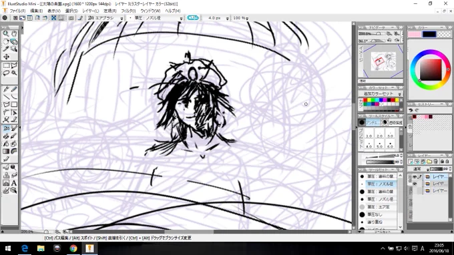Select 筆圧なし in the tool set list
The height and width of the screenshot is (255, 454).
378,214
